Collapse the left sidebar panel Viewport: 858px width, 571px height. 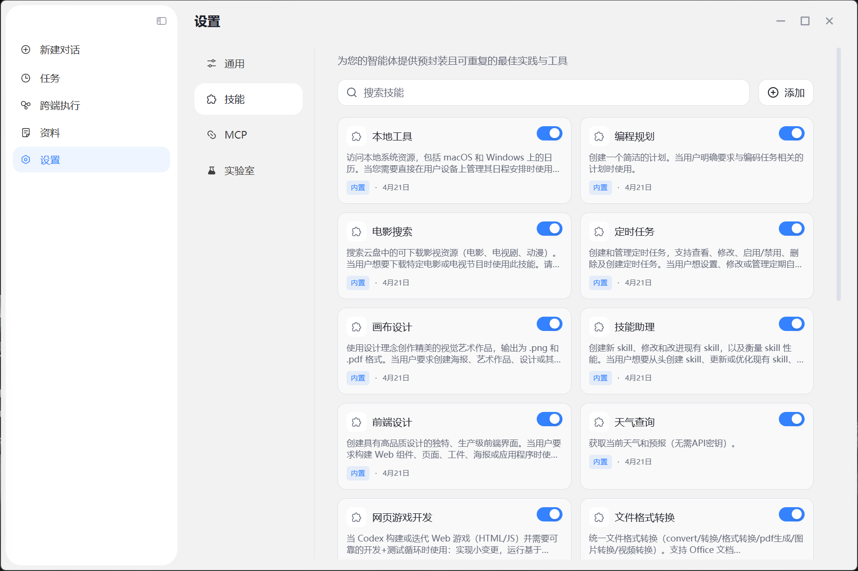(x=161, y=20)
